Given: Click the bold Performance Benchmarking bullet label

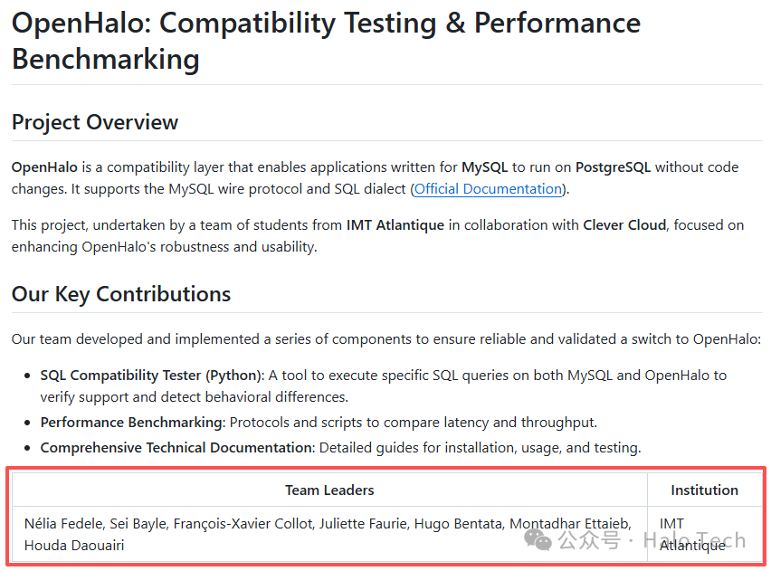Looking at the screenshot, I should [x=131, y=423].
